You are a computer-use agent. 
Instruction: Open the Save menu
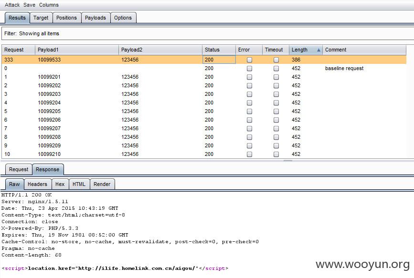click(x=29, y=5)
